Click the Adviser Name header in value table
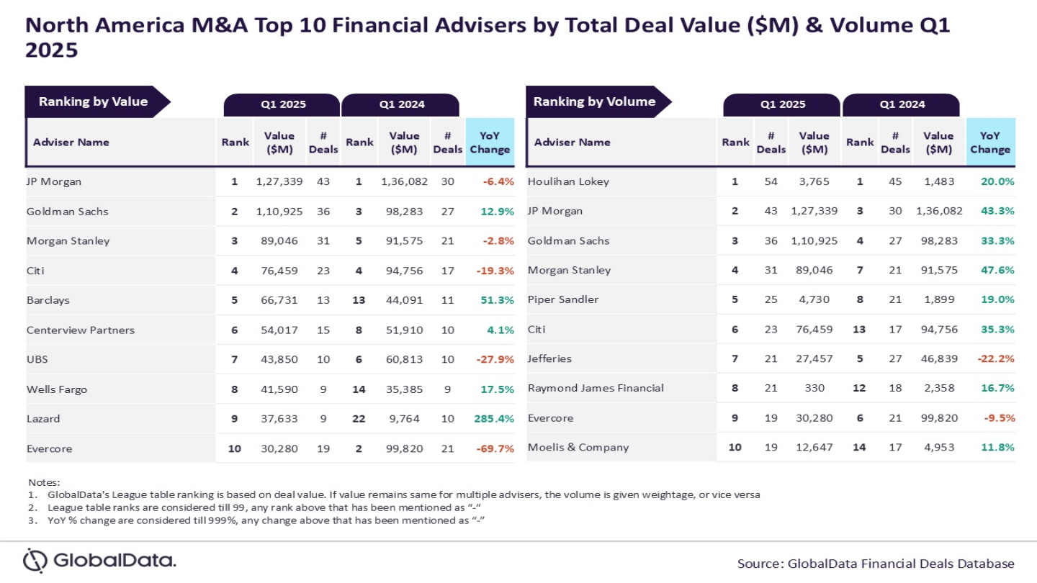Image resolution: width=1037 pixels, height=583 pixels. [71, 142]
